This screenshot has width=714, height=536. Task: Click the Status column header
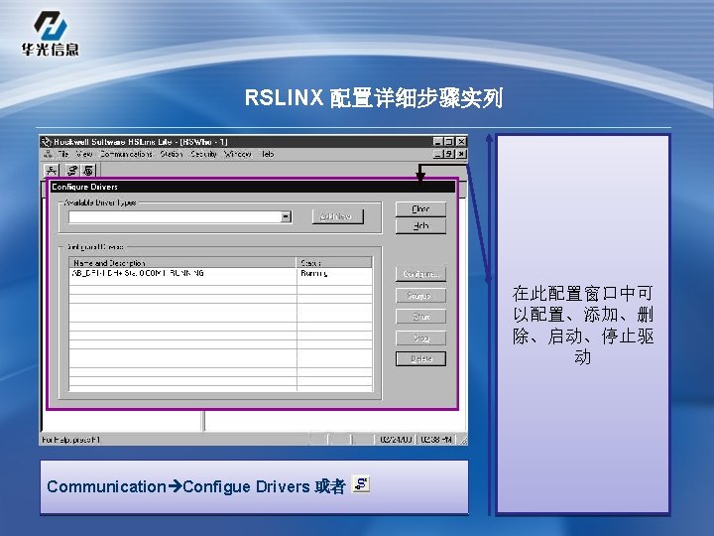[334, 262]
